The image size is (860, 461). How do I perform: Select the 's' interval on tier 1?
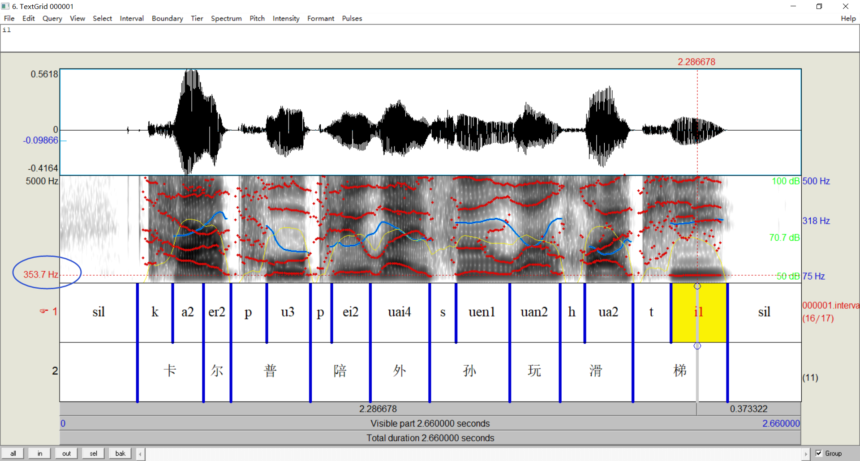(443, 312)
